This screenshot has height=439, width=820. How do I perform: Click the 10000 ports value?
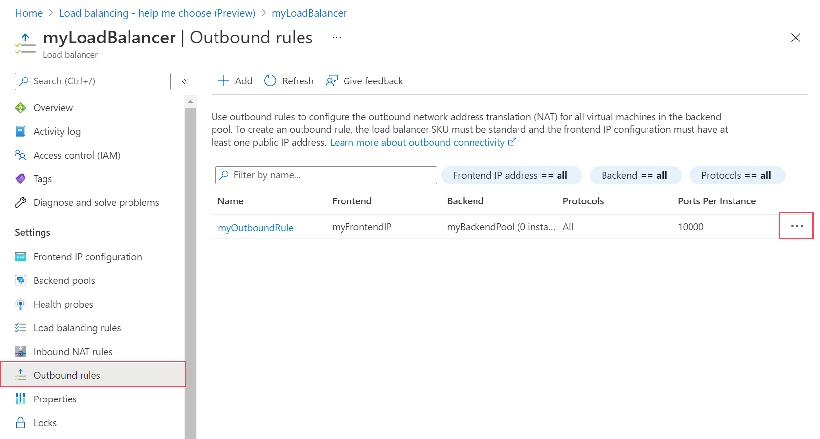click(x=691, y=227)
